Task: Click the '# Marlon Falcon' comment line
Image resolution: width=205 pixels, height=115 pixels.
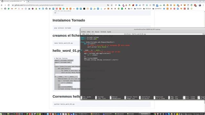Action: pyautogui.click(x=61, y=58)
